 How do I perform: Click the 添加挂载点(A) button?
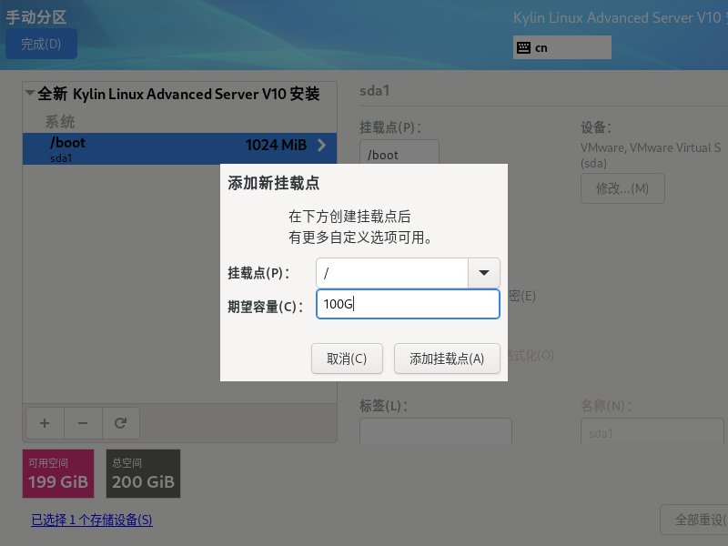coord(445,358)
